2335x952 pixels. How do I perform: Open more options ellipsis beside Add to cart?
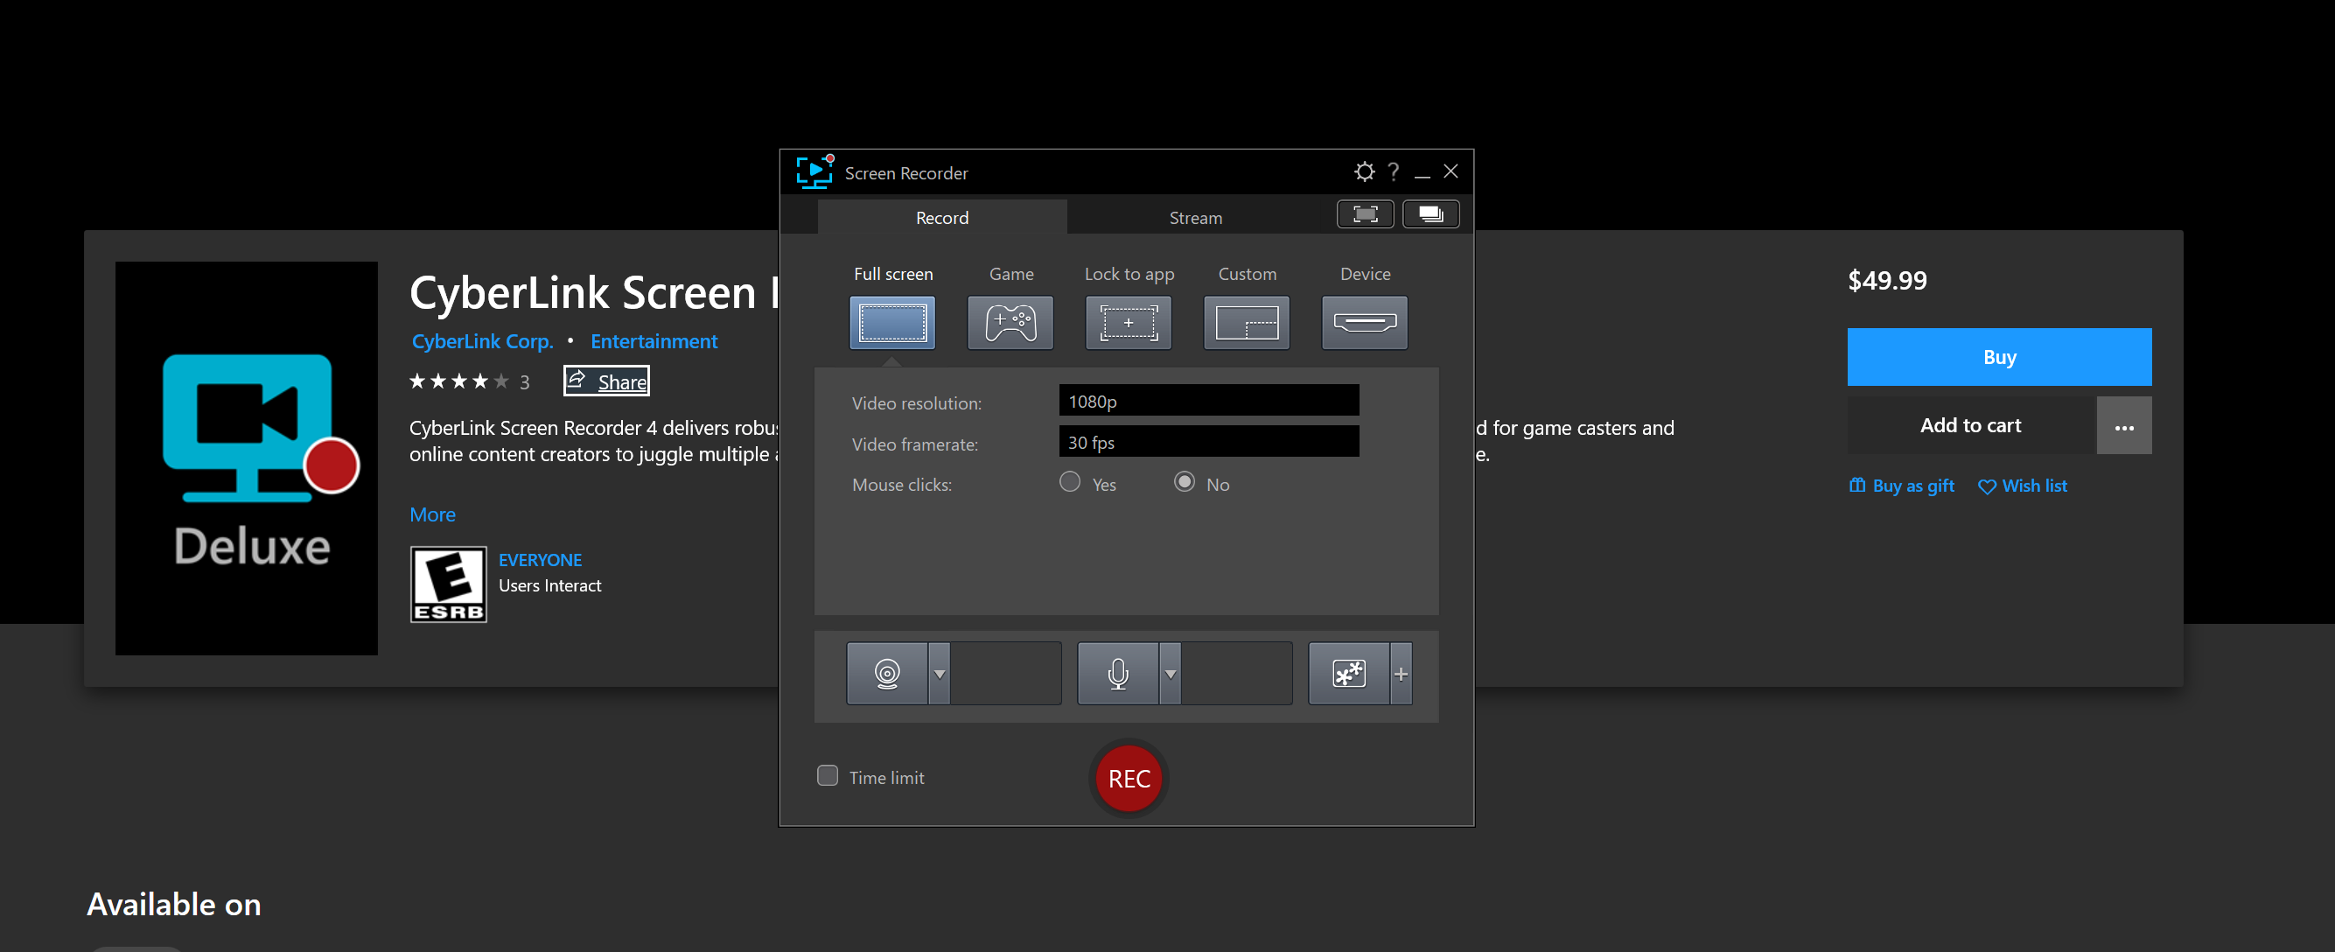(x=2124, y=425)
